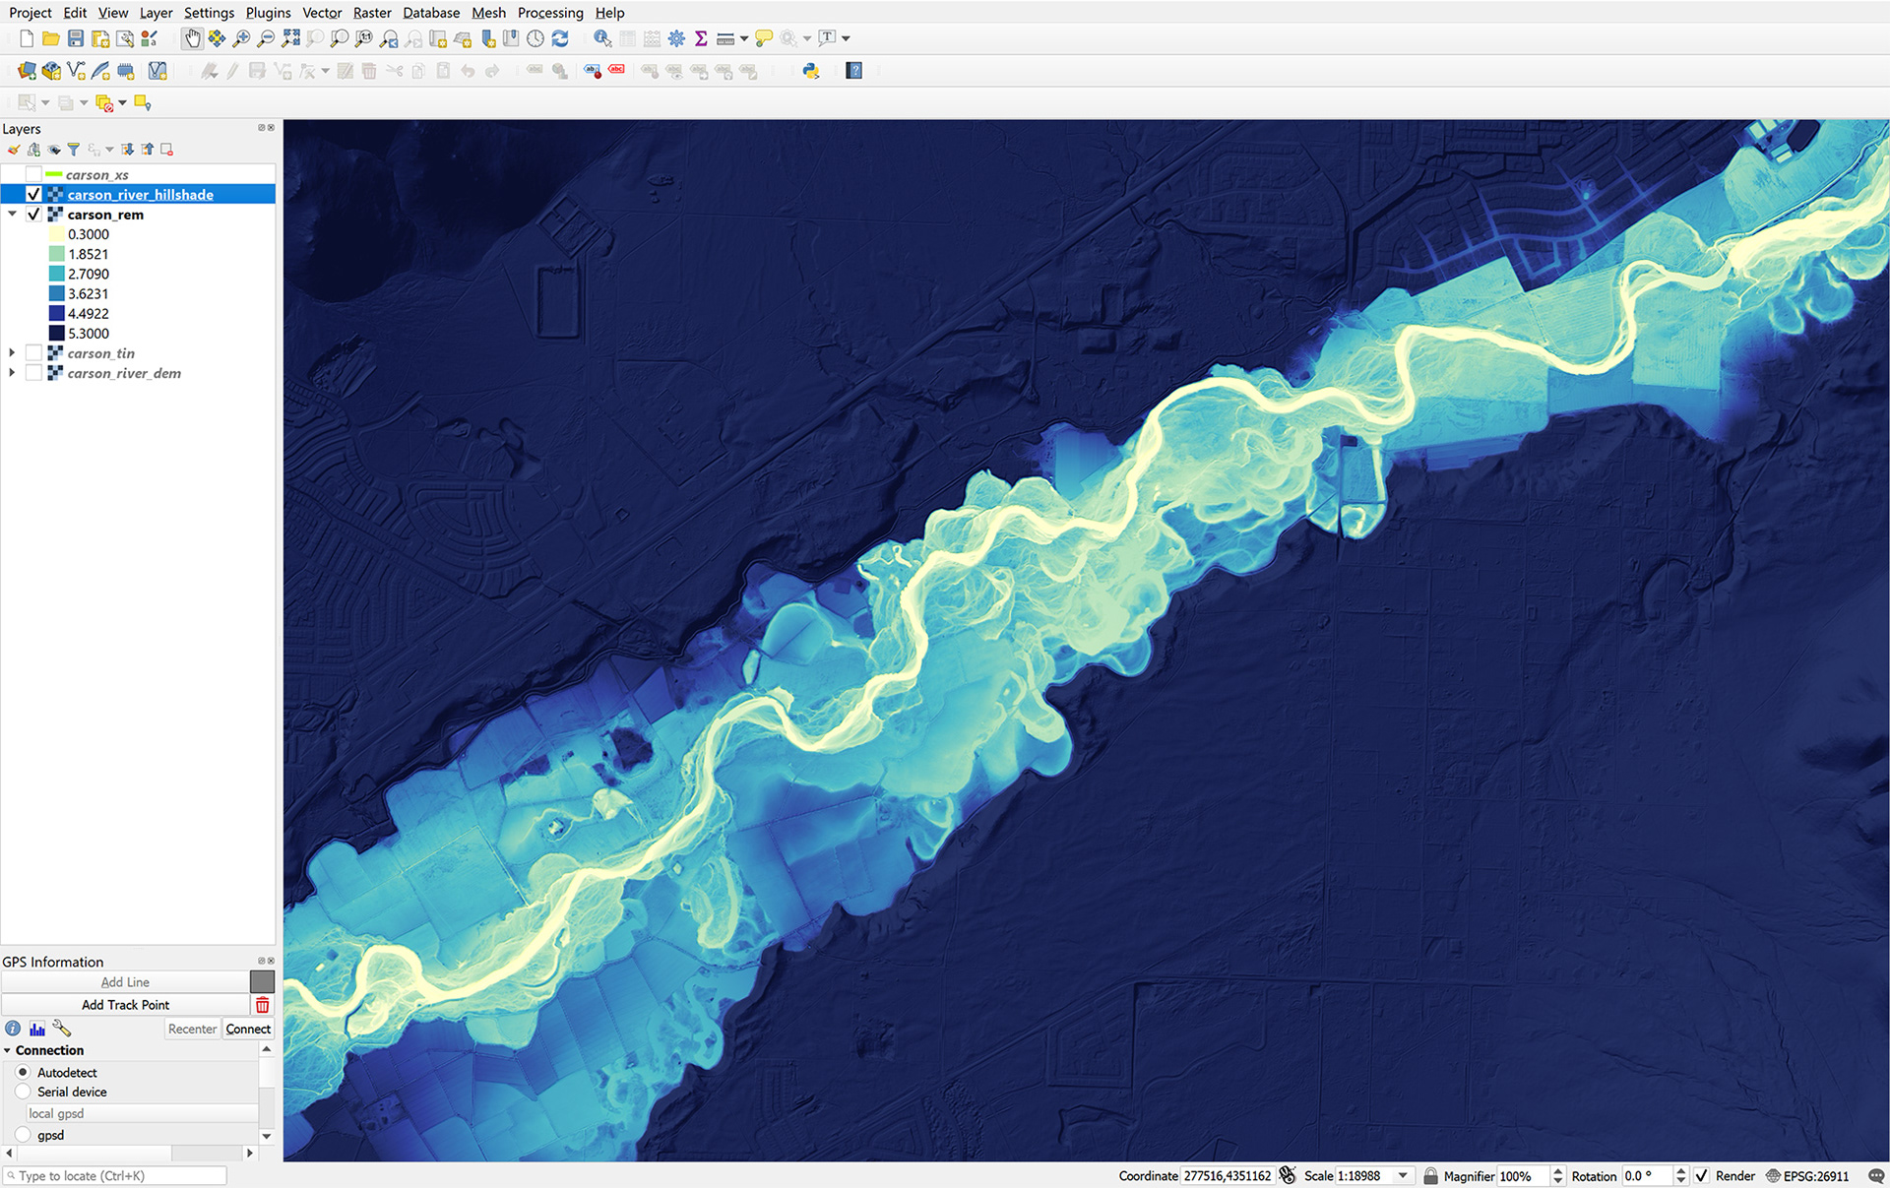Click Manage Map Themes eye icon
The height and width of the screenshot is (1188, 1890).
[x=54, y=150]
